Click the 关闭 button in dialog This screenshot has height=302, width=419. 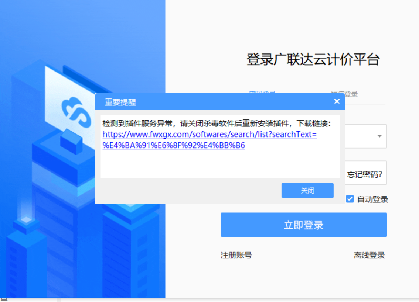click(x=307, y=191)
